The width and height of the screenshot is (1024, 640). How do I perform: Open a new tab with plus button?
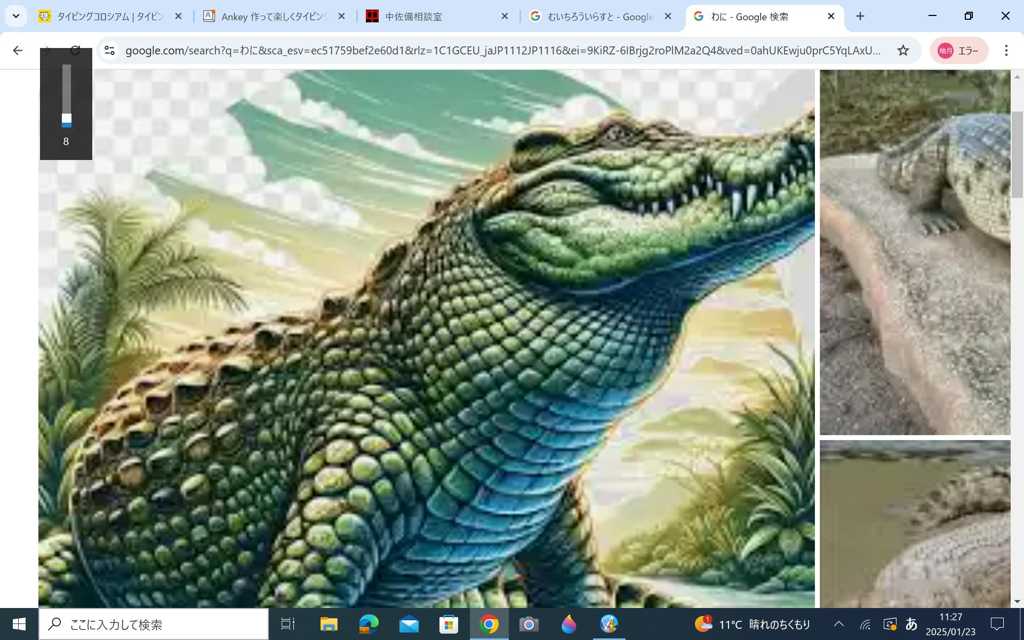coord(860,17)
